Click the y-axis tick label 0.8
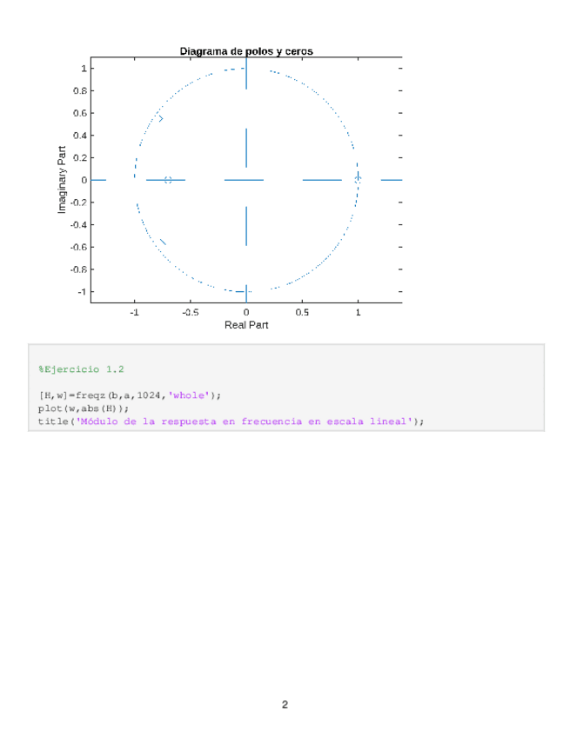Screen dimensions: 570x737 click(x=79, y=90)
